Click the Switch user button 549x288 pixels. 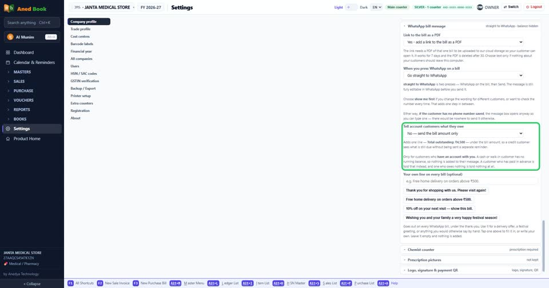[x=511, y=7]
